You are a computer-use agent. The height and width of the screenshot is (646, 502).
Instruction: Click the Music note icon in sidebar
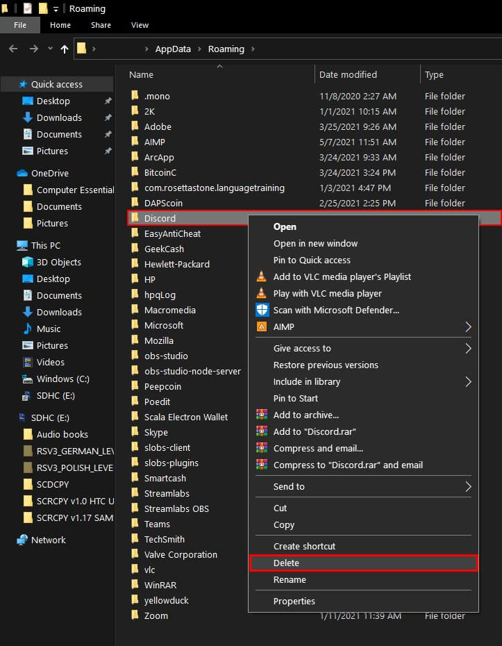28,329
